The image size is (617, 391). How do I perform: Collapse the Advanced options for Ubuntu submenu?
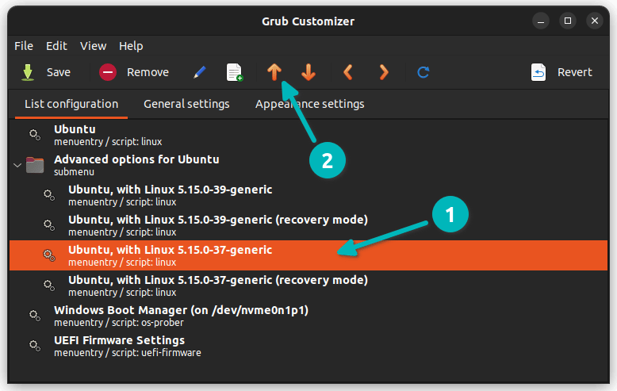point(17,165)
